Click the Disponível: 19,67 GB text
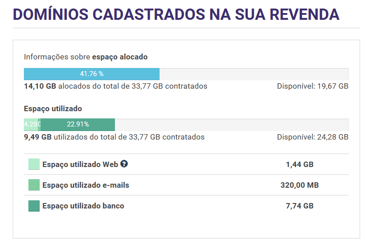 [312, 86]
